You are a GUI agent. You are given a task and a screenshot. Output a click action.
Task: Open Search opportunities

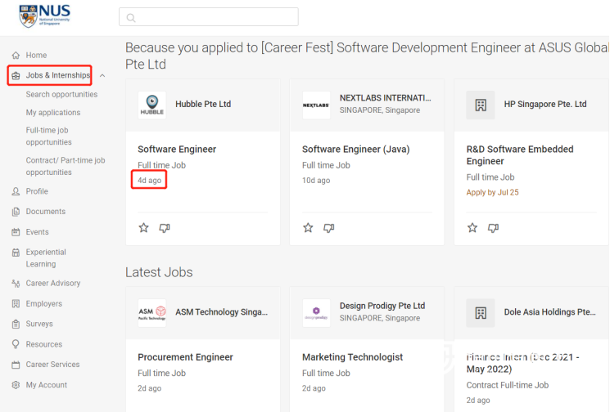61,94
